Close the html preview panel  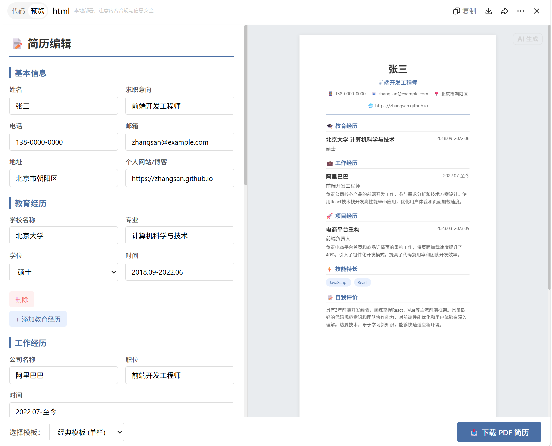[x=536, y=11]
